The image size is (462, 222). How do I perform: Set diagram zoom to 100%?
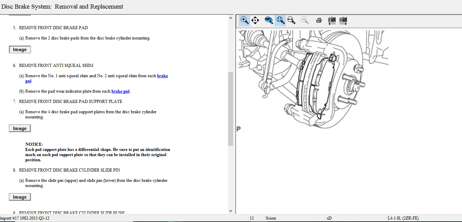(269, 20)
